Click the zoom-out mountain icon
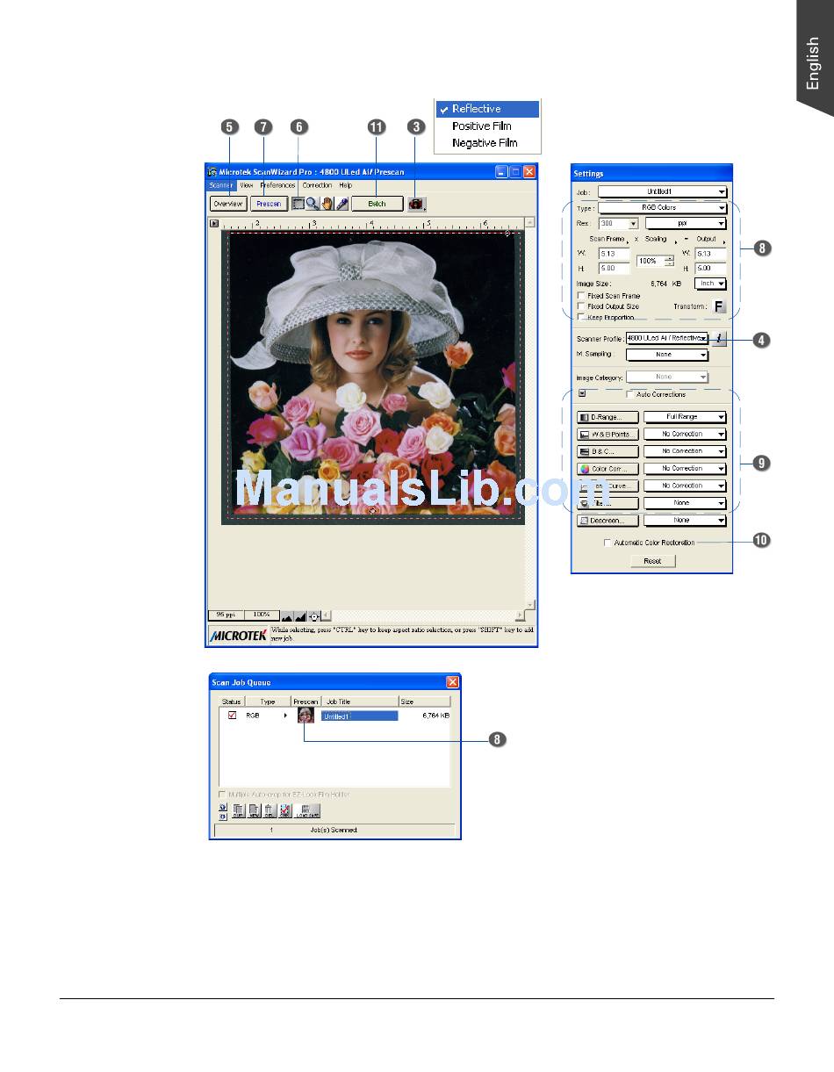834x1072 pixels. [286, 615]
